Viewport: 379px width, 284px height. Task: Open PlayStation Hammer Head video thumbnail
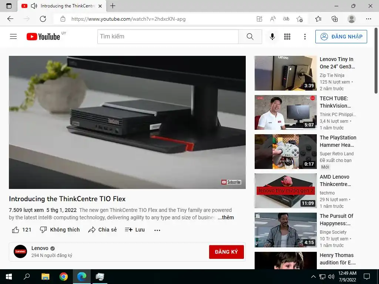pyautogui.click(x=285, y=151)
